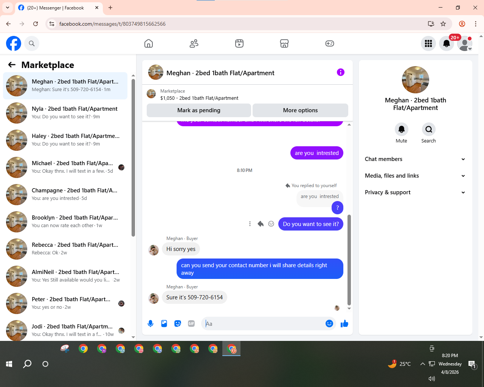View site information icon in address bar
Image resolution: width=484 pixels, height=387 pixels.
coord(52,24)
